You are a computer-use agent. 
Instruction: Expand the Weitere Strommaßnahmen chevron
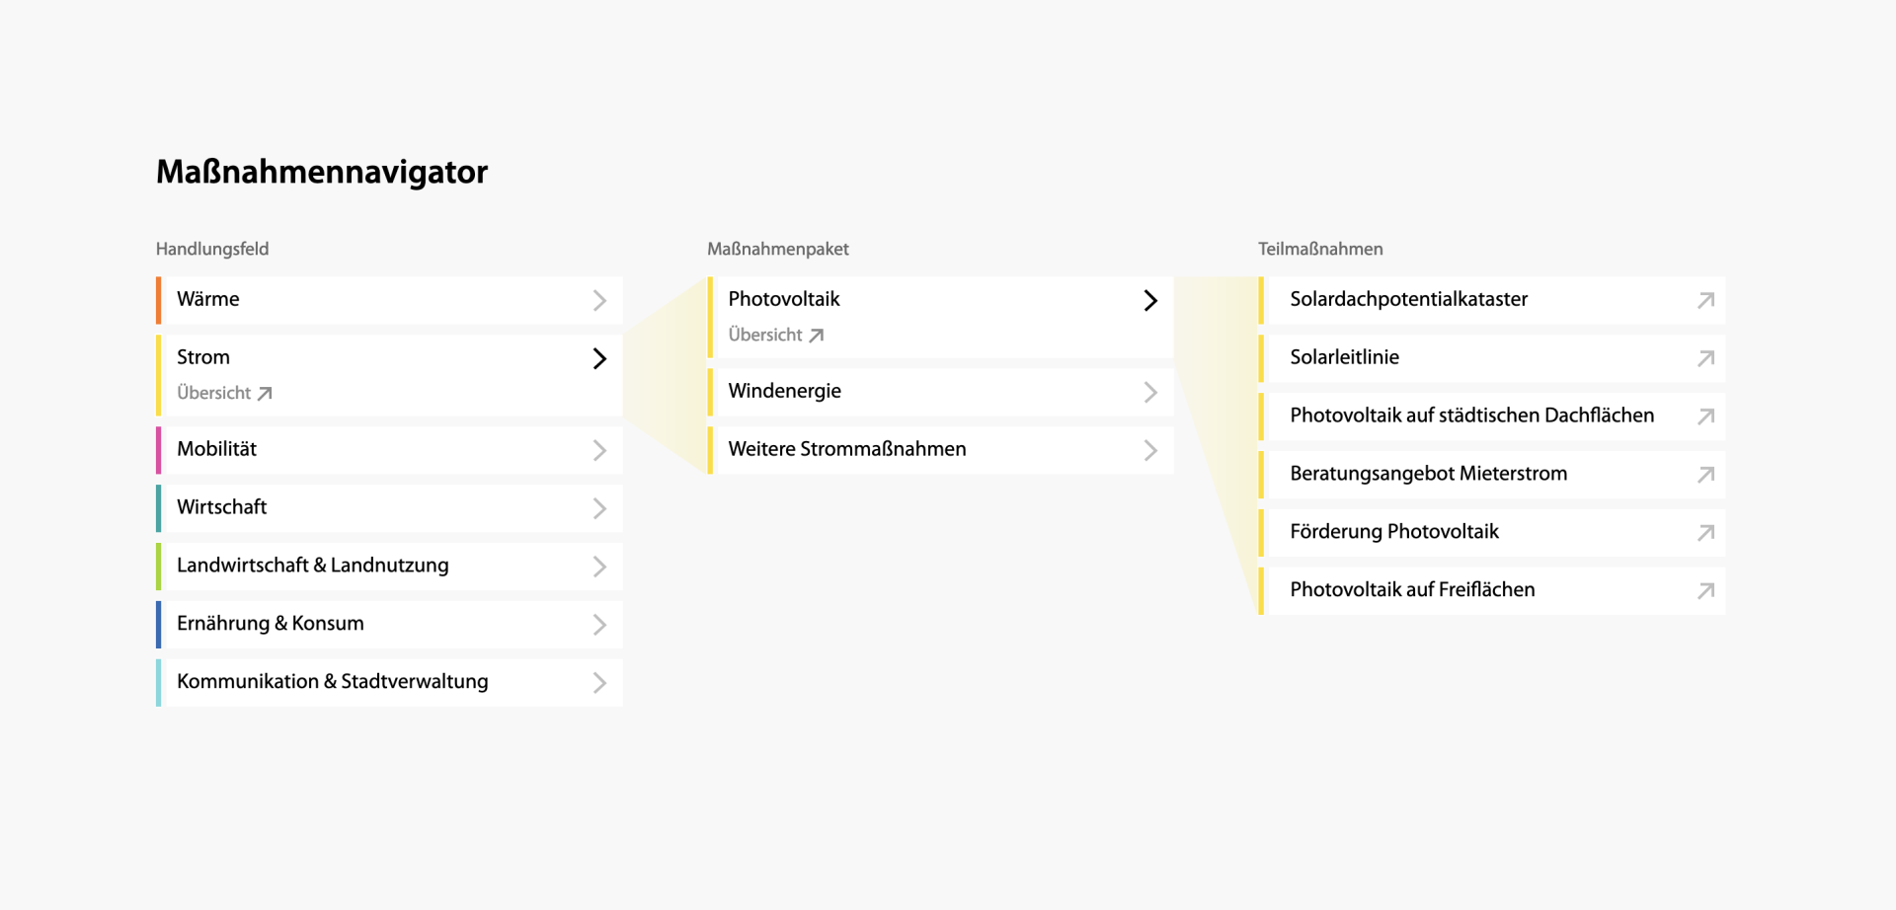[x=1150, y=450]
